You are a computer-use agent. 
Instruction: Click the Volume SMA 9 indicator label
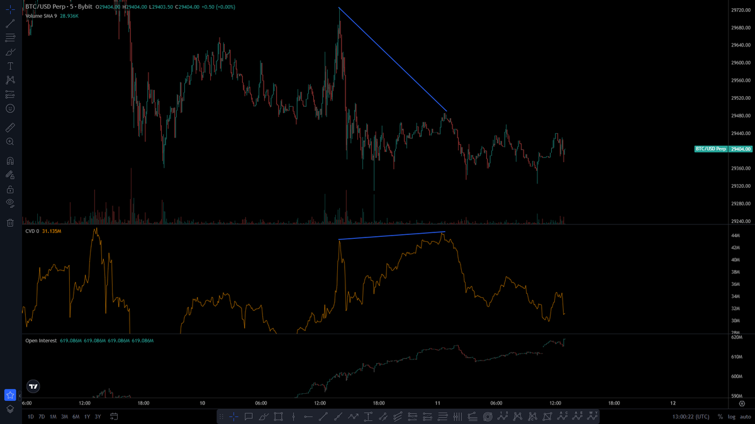[x=41, y=15]
